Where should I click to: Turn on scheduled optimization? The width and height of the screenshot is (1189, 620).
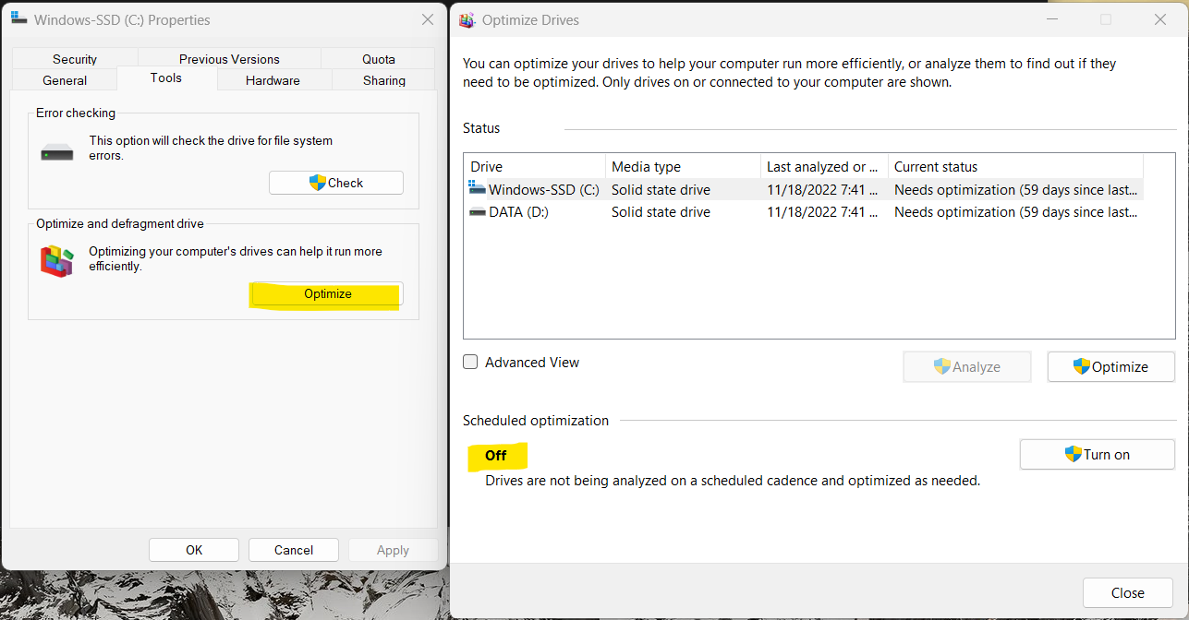[x=1098, y=455]
